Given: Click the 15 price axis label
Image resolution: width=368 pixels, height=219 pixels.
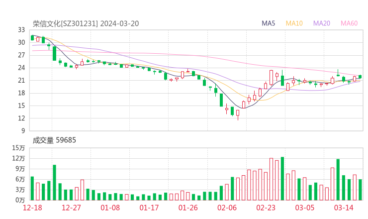Looking at the screenshot, I should pos(21,106).
